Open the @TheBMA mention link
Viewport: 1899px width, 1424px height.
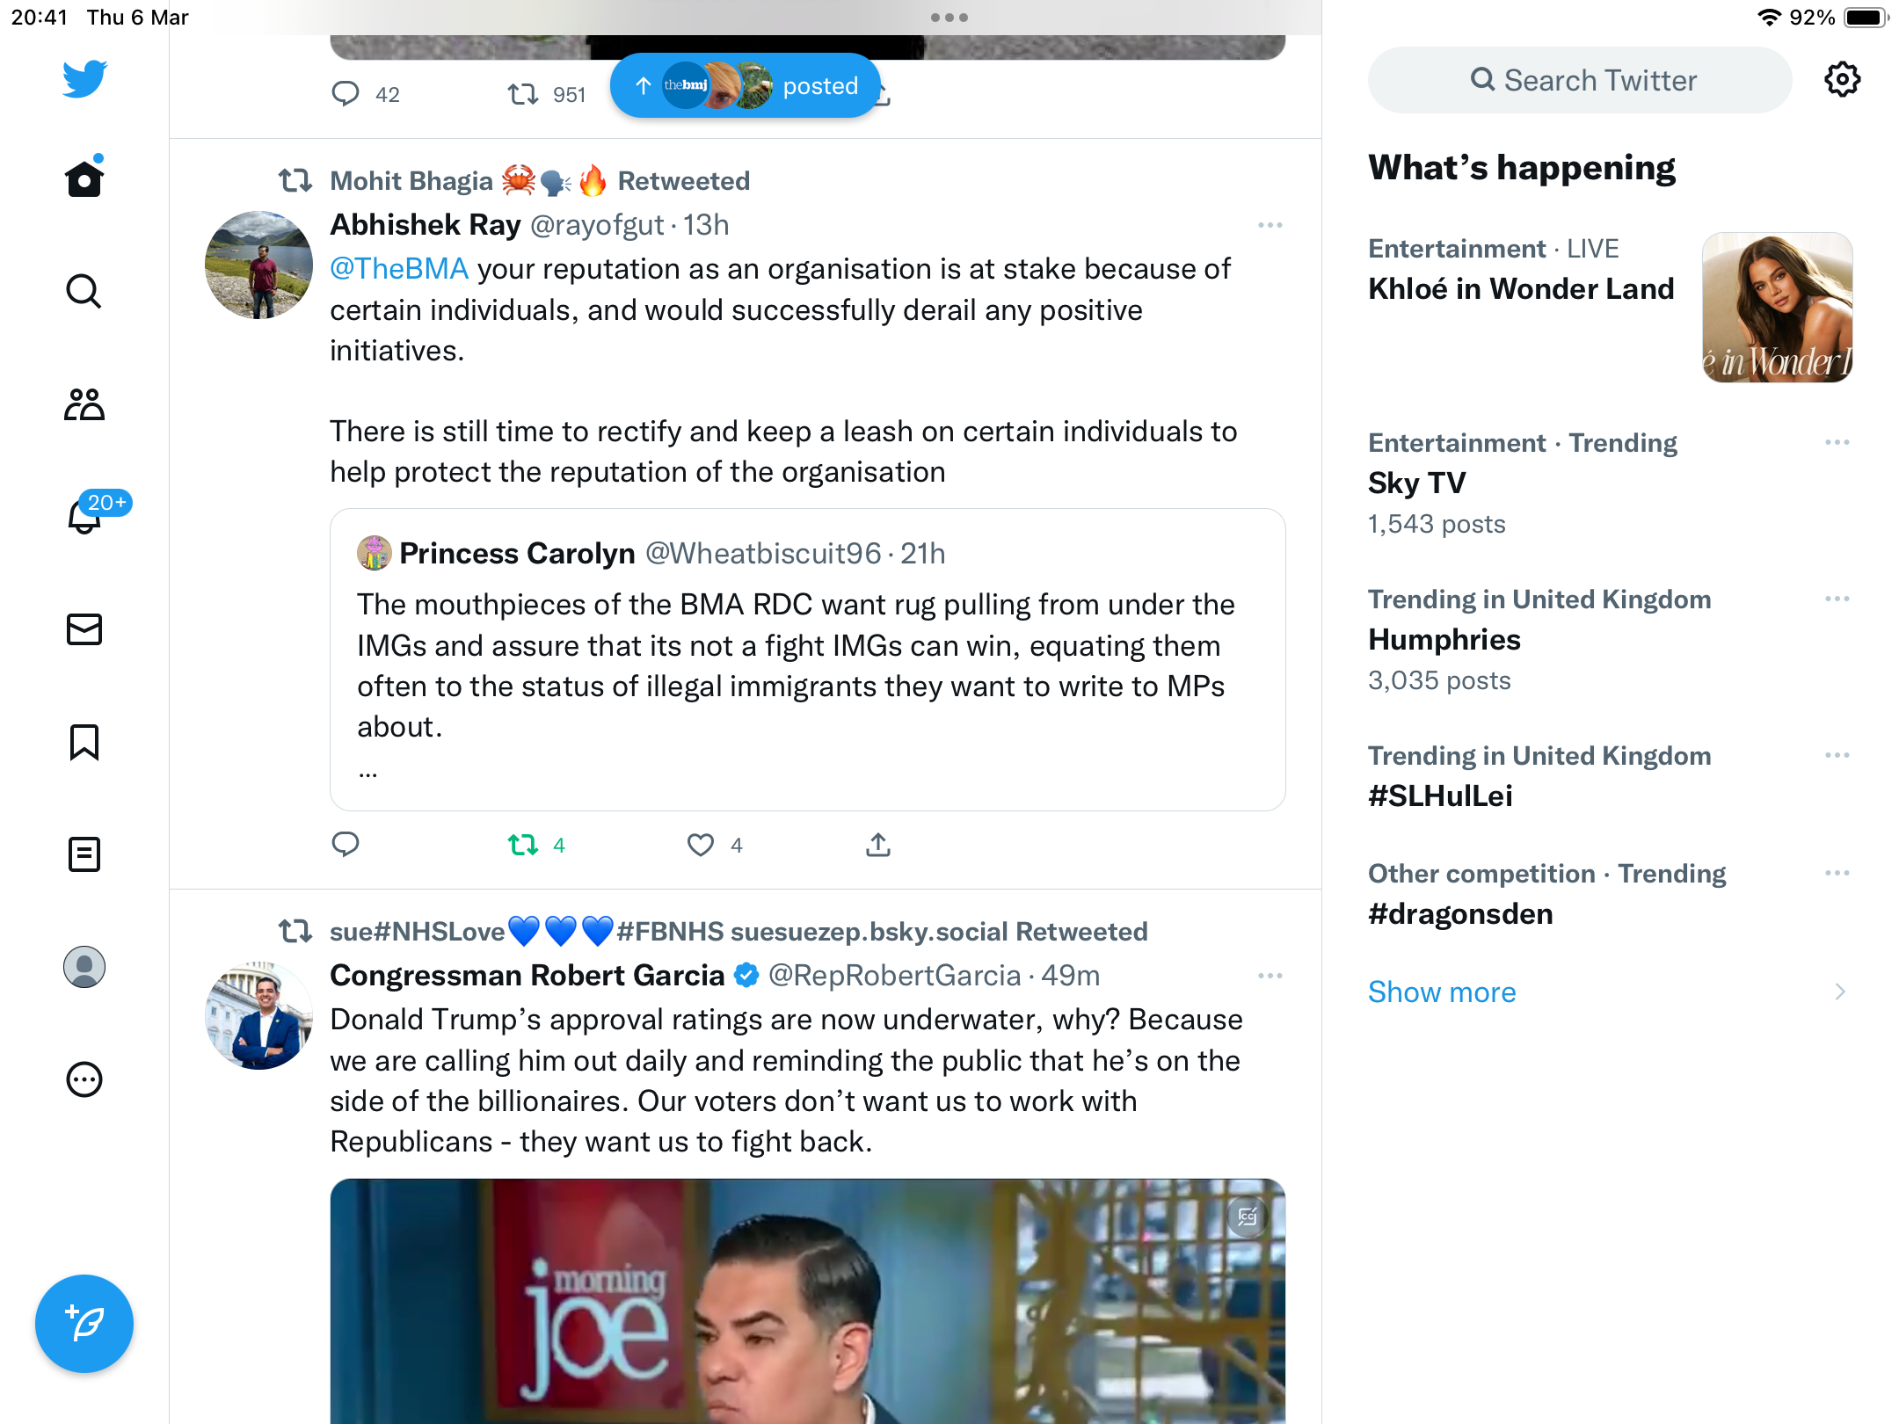[399, 268]
